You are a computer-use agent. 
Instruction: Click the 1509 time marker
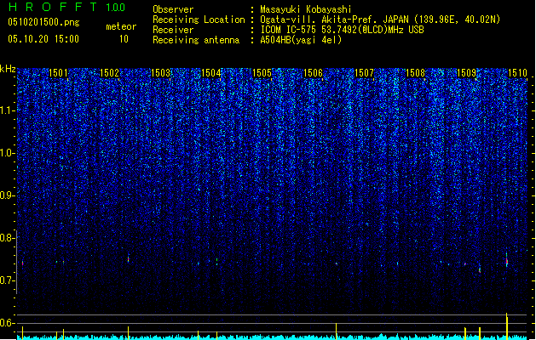466,73
